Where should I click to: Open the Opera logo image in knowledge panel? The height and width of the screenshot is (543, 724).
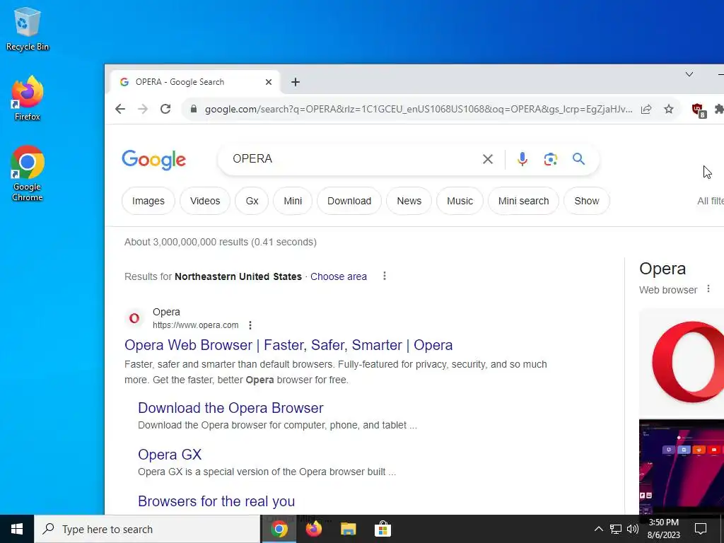(x=682, y=363)
